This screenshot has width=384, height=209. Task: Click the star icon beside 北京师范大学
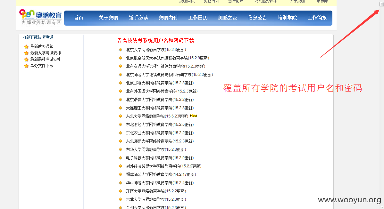(120, 75)
